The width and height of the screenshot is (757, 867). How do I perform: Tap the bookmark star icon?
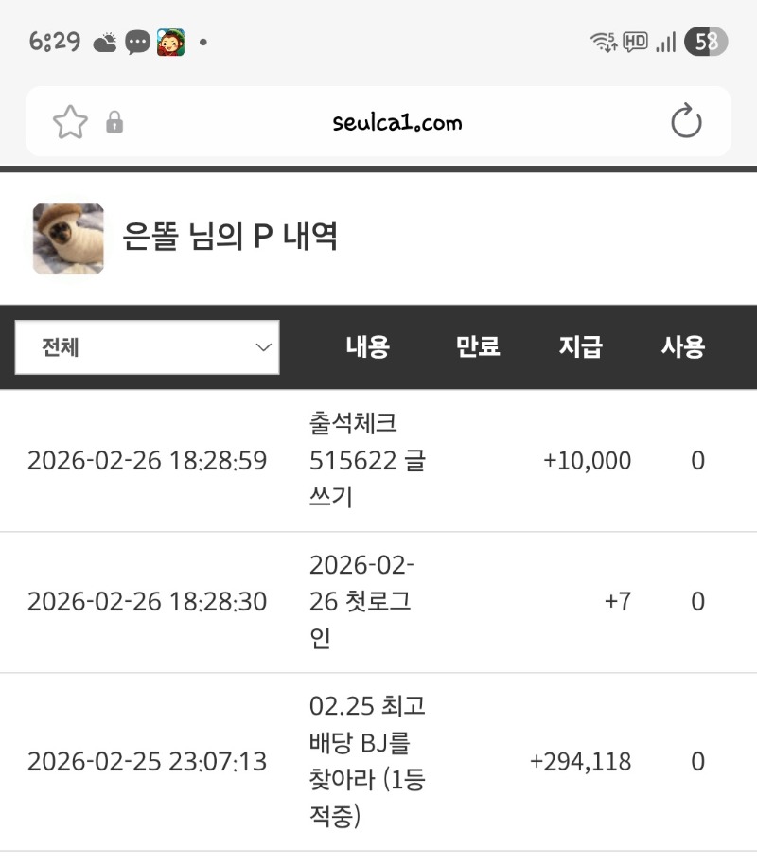(x=70, y=122)
